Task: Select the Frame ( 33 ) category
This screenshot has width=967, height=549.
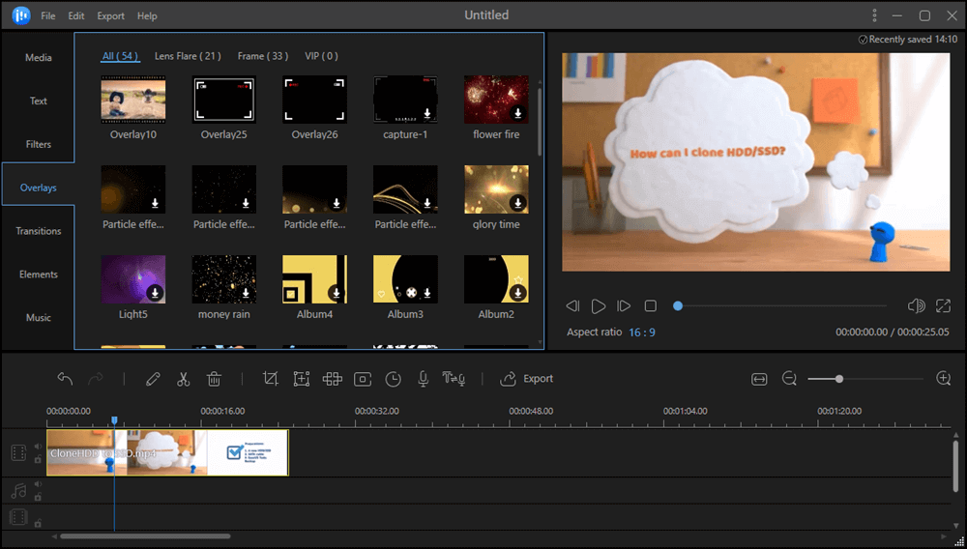Action: point(263,56)
